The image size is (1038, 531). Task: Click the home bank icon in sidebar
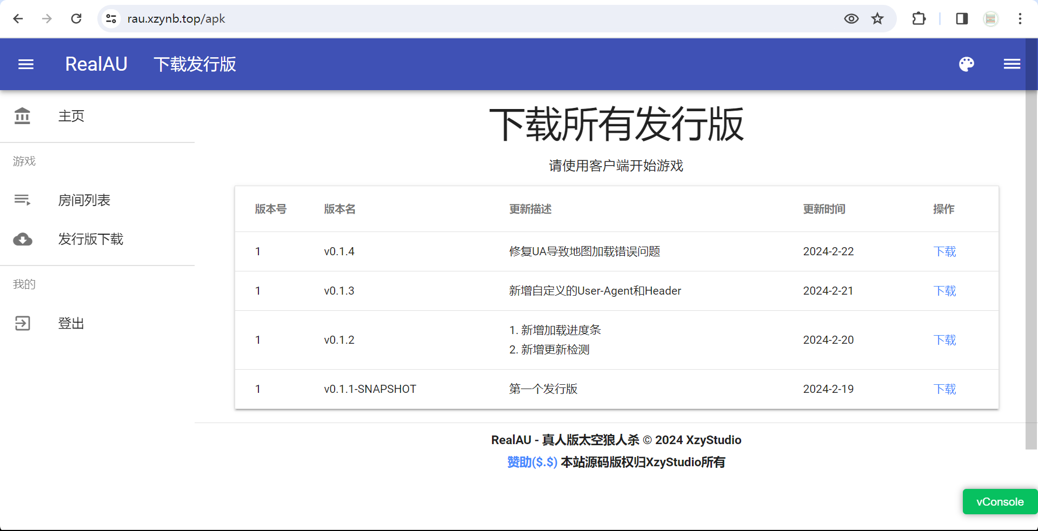pyautogui.click(x=22, y=116)
